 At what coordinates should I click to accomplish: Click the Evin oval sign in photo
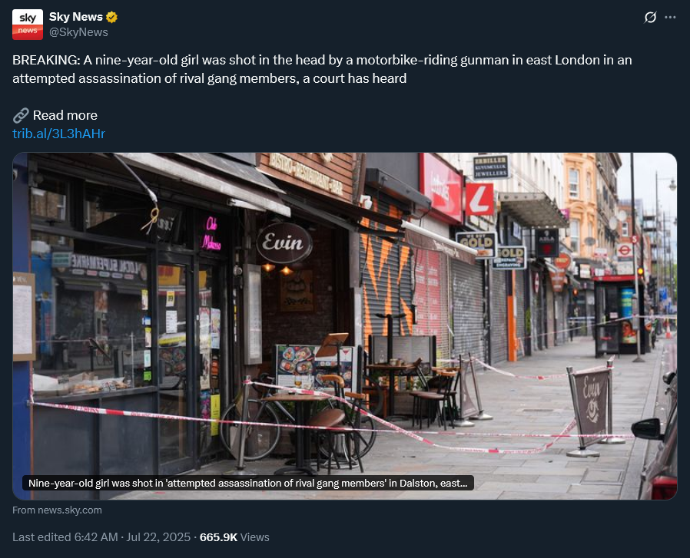pos(284,243)
